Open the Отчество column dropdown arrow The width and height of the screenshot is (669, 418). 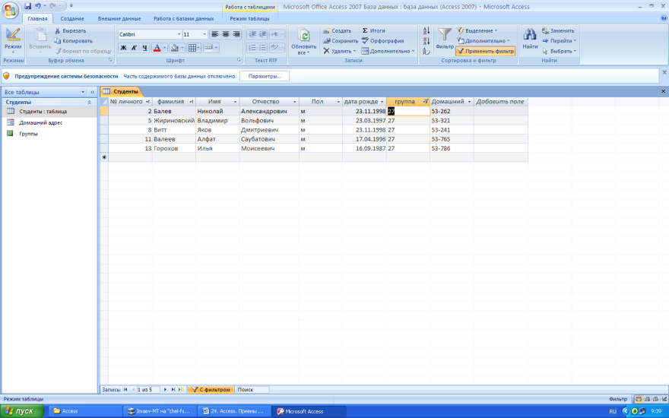tap(294, 102)
